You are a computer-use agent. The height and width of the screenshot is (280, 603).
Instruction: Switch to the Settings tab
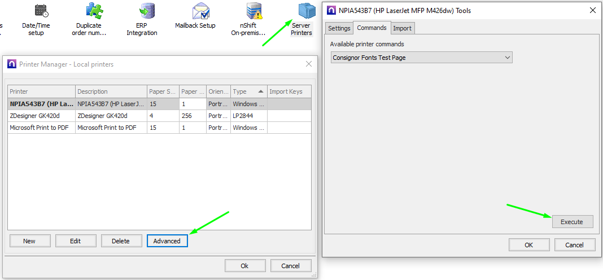339,28
